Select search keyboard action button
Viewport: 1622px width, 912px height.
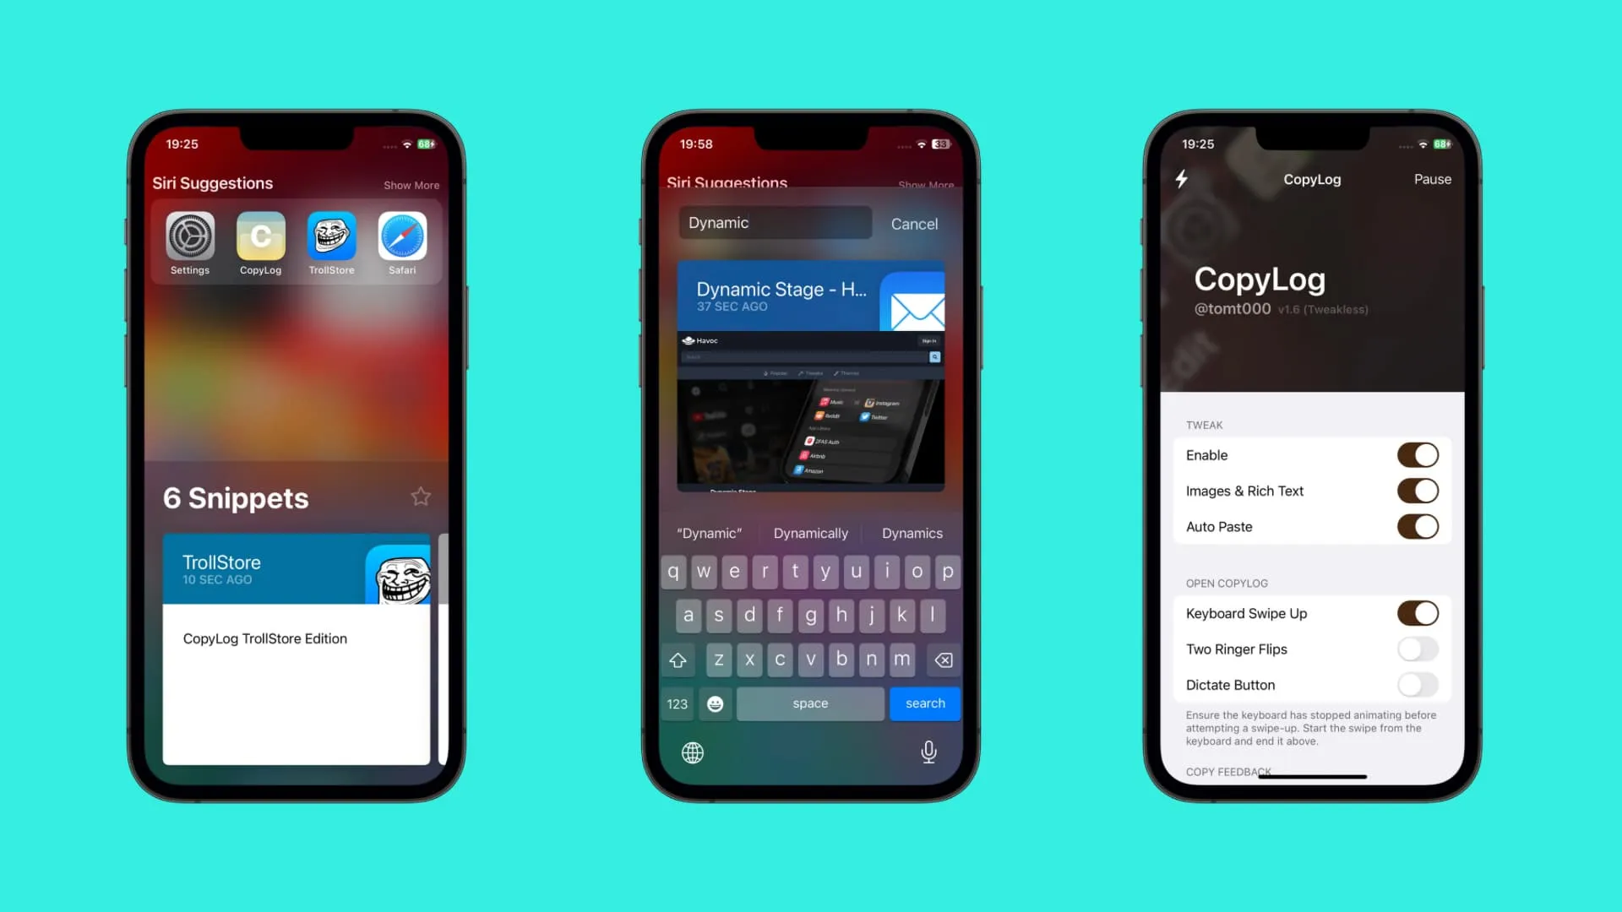point(926,703)
